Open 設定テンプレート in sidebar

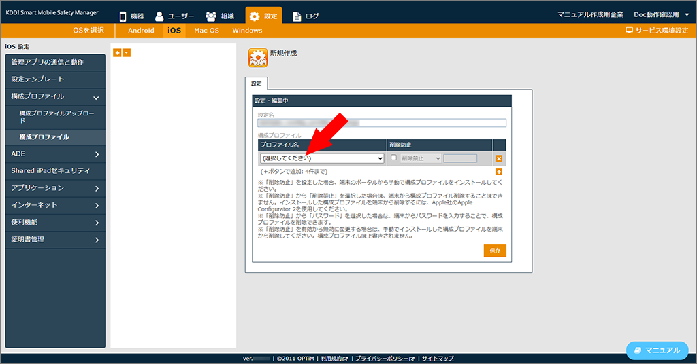(x=55, y=79)
